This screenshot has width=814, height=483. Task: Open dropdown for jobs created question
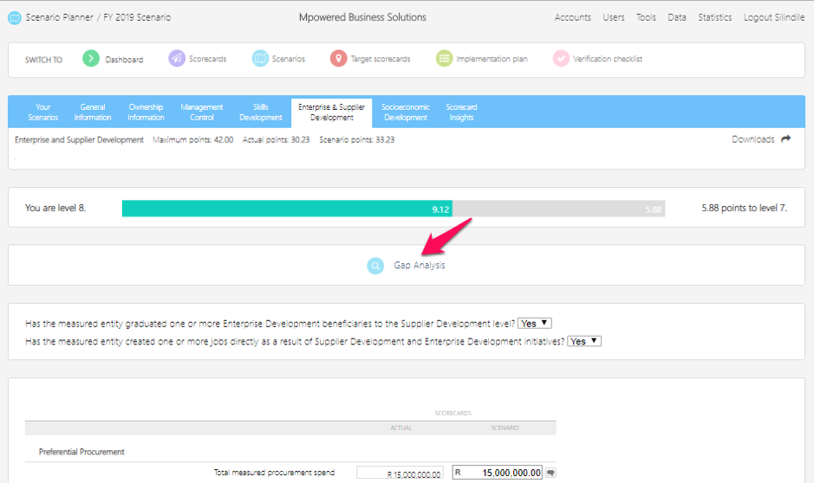[584, 341]
